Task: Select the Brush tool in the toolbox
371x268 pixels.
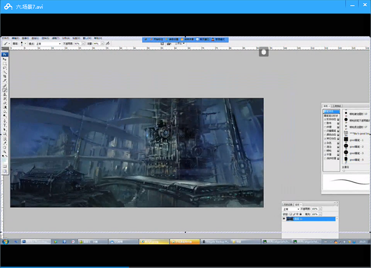Action: (x=4, y=90)
